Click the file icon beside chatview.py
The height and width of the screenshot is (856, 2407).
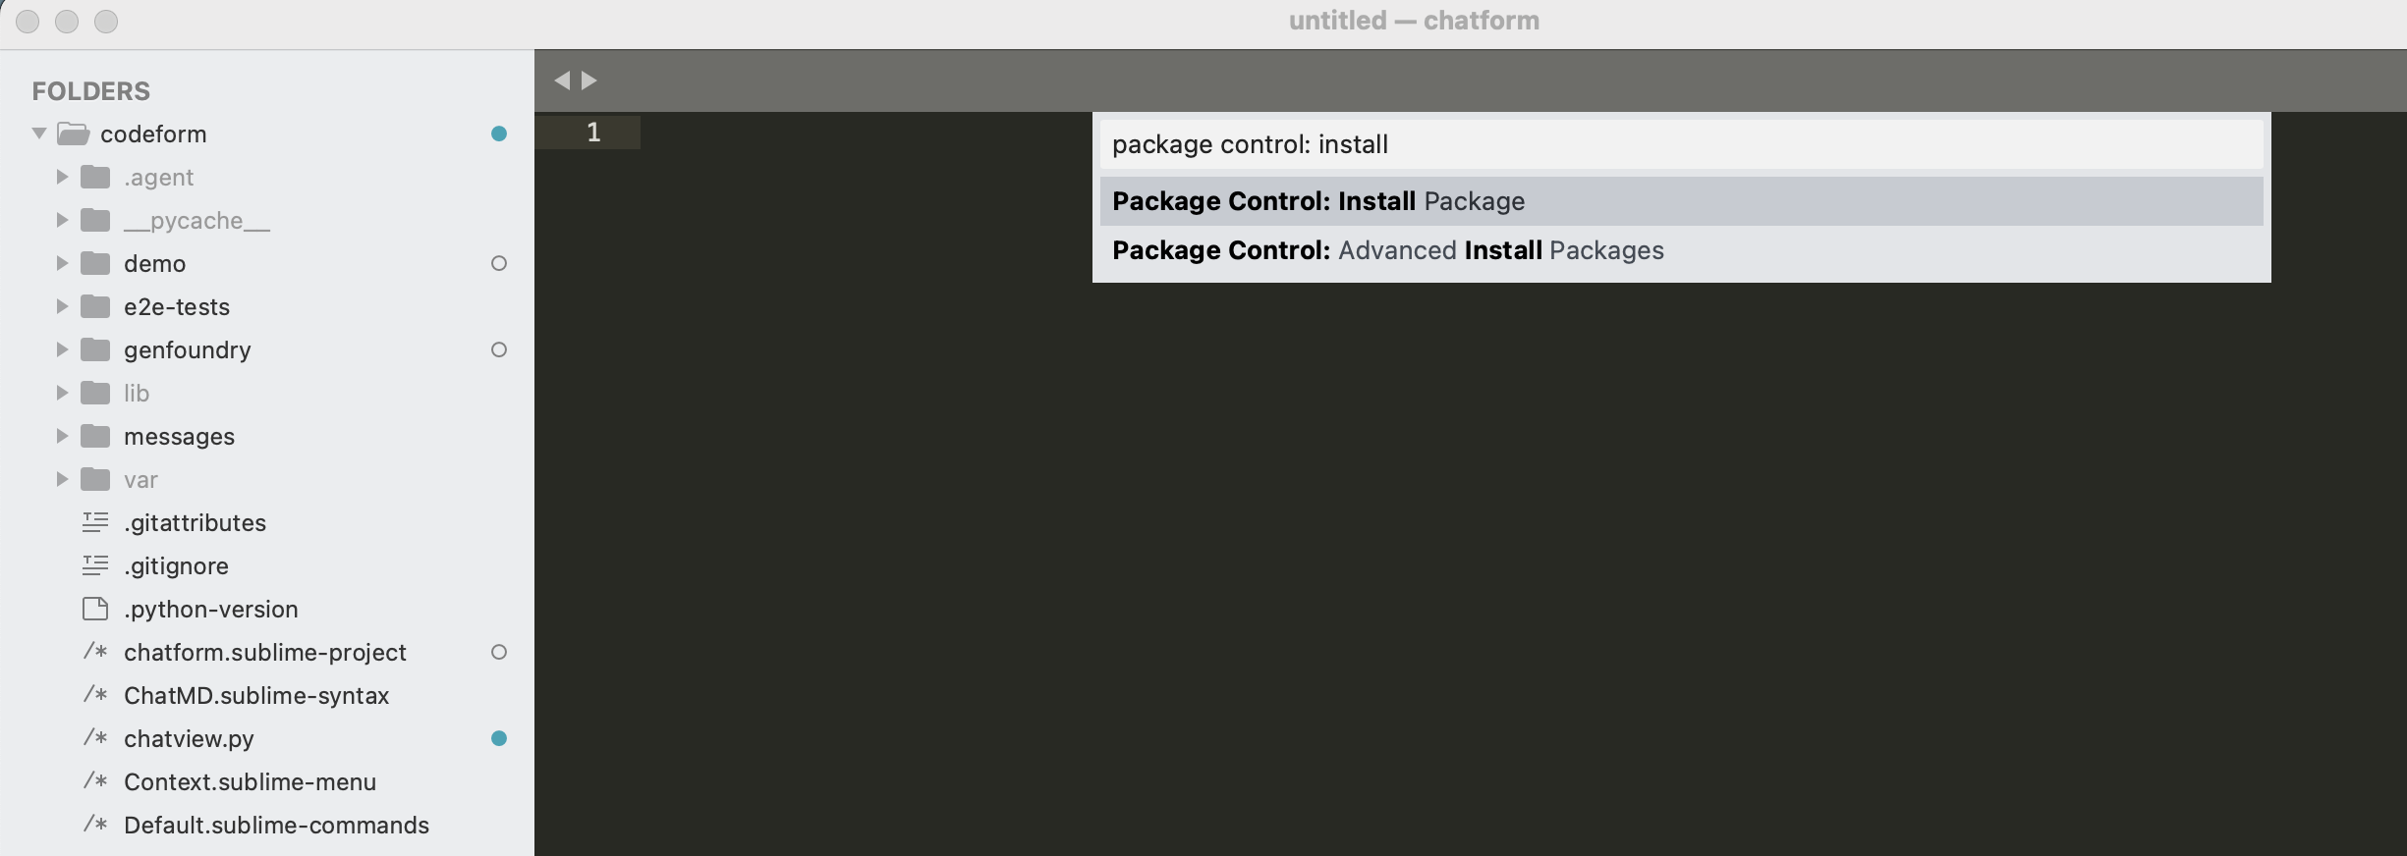click(95, 738)
